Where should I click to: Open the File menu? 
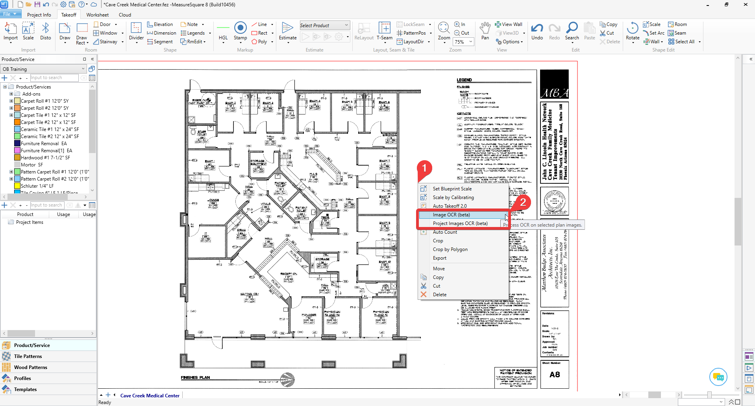click(x=11, y=14)
